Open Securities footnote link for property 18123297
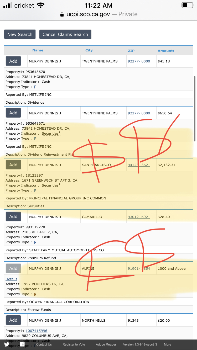 point(51,185)
